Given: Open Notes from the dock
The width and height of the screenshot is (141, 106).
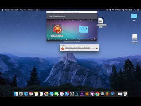Looking at the screenshot, I should pos(36,94).
